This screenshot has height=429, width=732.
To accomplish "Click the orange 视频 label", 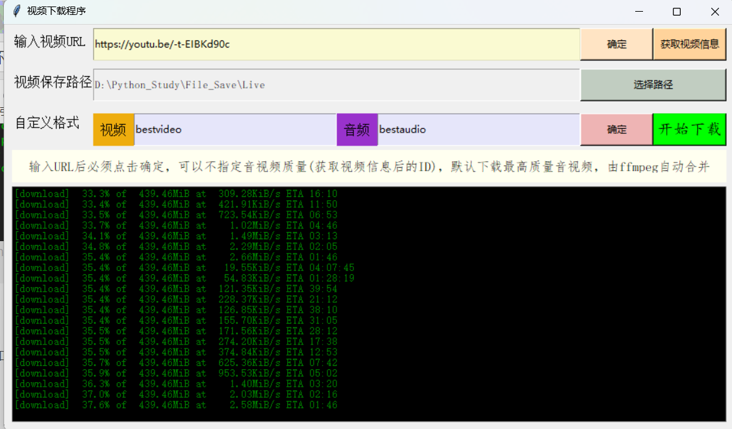I will (114, 129).
